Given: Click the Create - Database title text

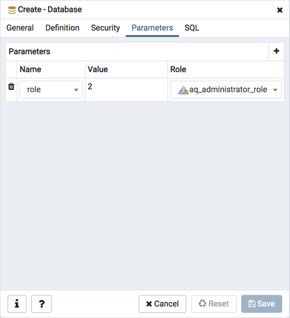Looking at the screenshot, I should coord(50,9).
